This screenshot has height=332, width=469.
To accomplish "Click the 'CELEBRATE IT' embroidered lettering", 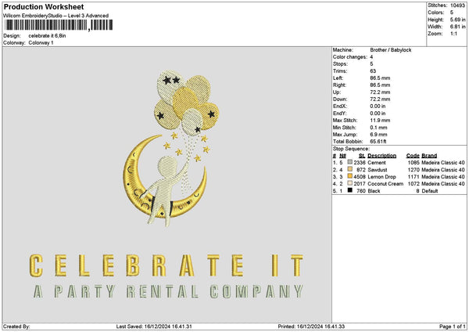I will [166, 265].
